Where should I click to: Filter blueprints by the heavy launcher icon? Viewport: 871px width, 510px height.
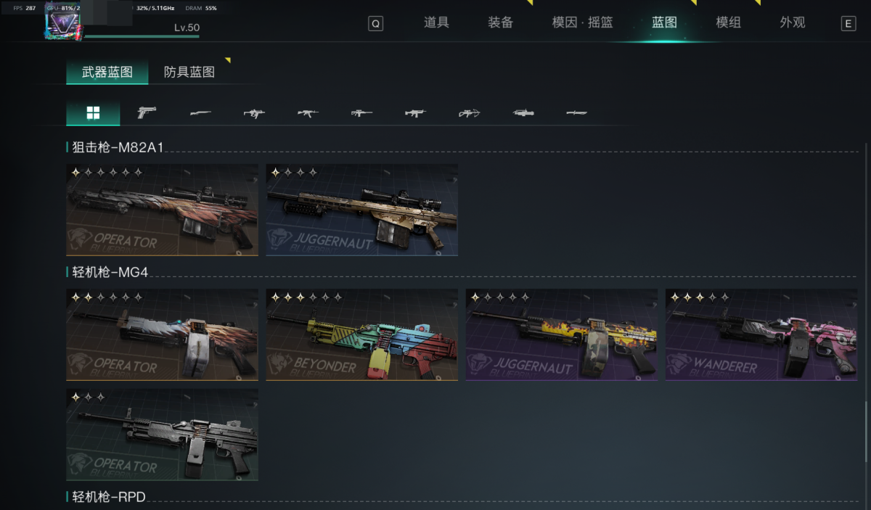pyautogui.click(x=523, y=112)
